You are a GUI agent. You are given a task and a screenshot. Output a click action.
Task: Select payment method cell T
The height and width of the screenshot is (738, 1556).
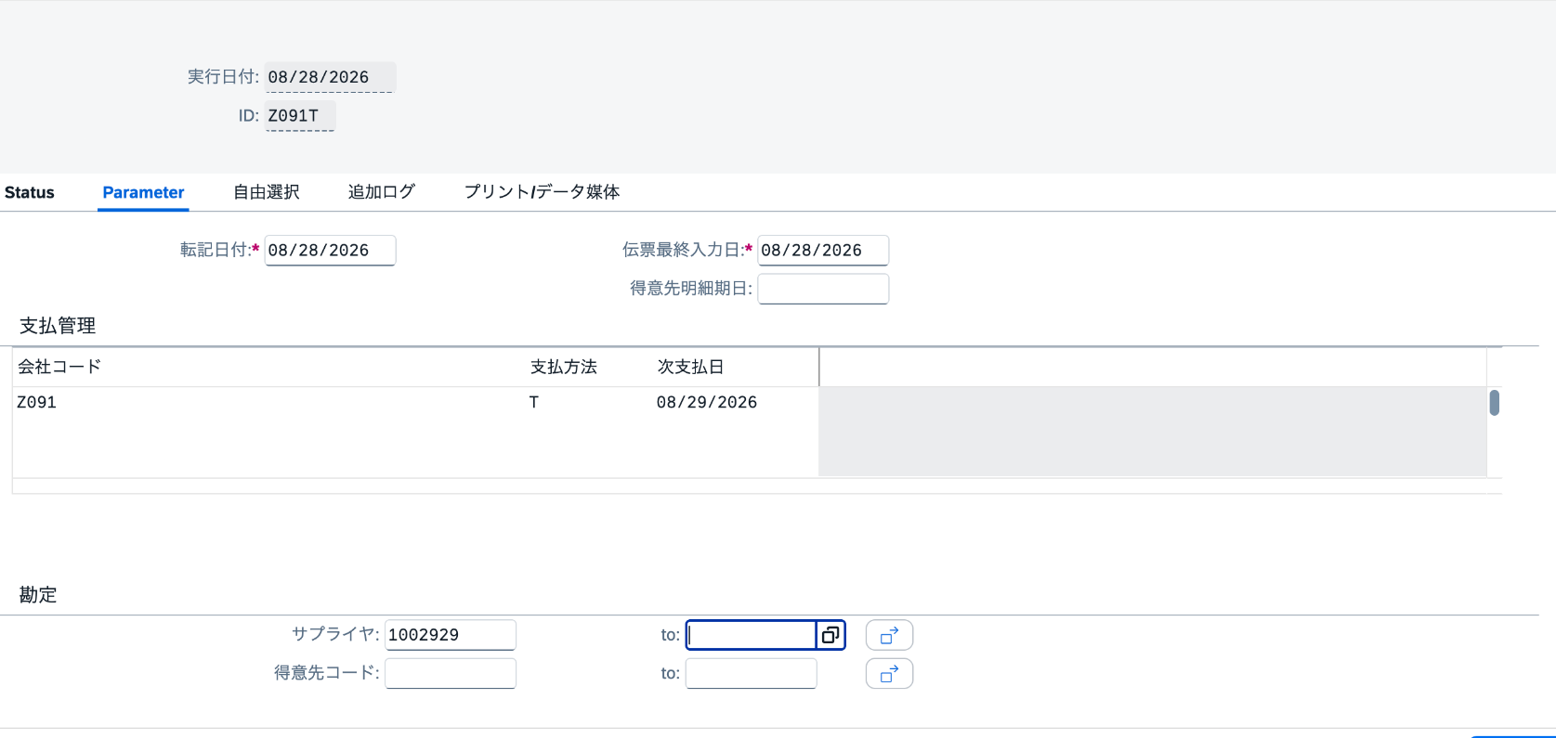click(x=589, y=402)
